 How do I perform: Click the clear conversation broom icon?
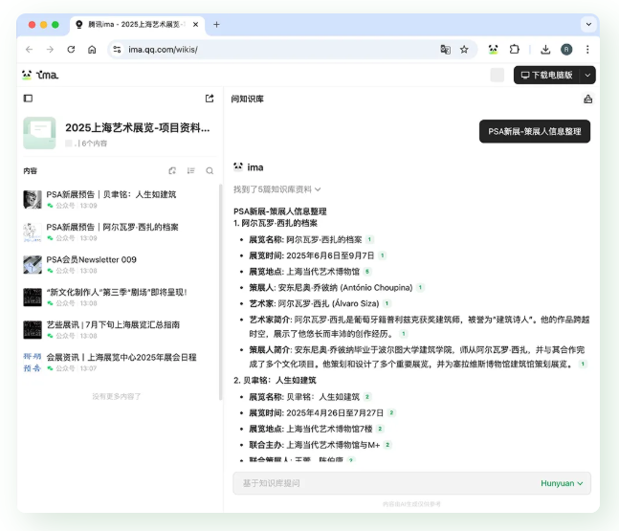587,99
